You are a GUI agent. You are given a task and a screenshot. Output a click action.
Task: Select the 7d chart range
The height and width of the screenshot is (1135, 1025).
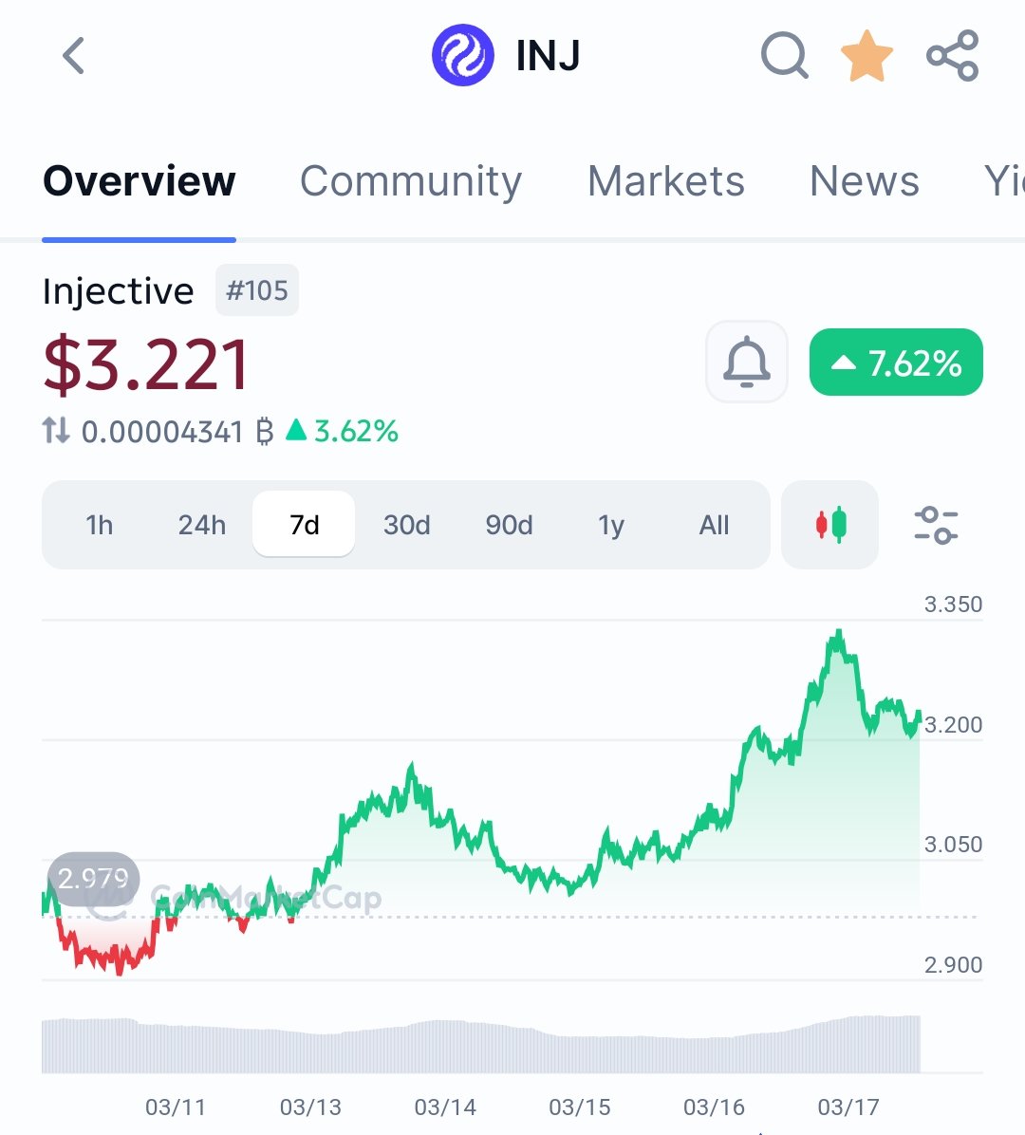(304, 524)
